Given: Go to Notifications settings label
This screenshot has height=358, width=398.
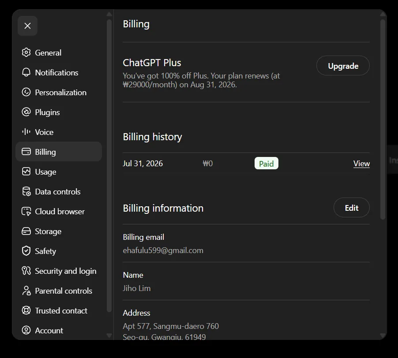Looking at the screenshot, I should tap(56, 72).
